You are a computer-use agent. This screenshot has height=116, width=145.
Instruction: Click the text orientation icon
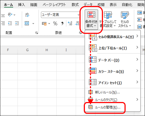point(10,15)
